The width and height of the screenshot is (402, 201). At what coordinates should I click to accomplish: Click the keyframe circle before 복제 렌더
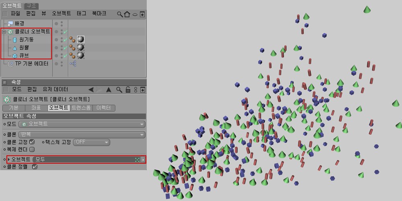4,149
